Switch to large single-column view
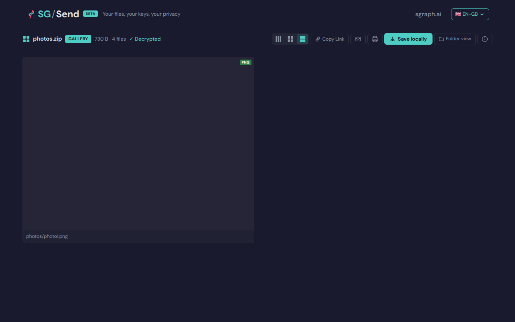This screenshot has height=322, width=515. (x=303, y=39)
